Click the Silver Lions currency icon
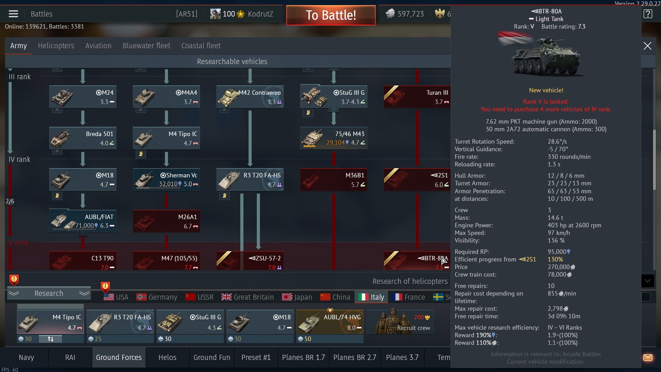The image size is (661, 372). coord(390,14)
